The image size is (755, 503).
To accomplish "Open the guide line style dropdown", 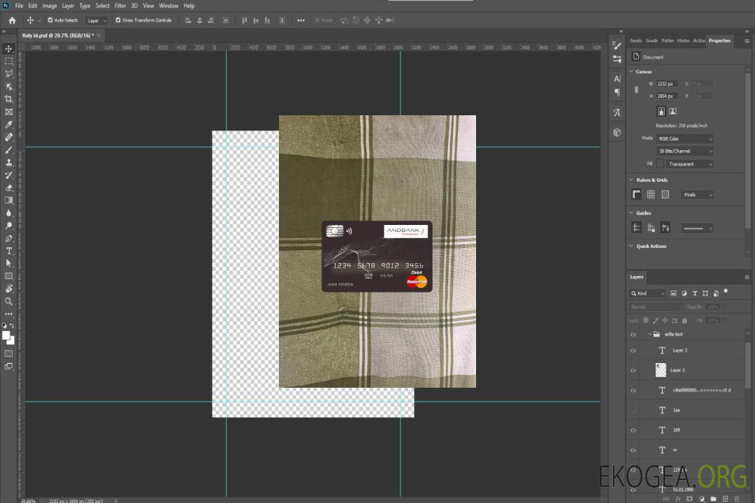I will coord(697,228).
